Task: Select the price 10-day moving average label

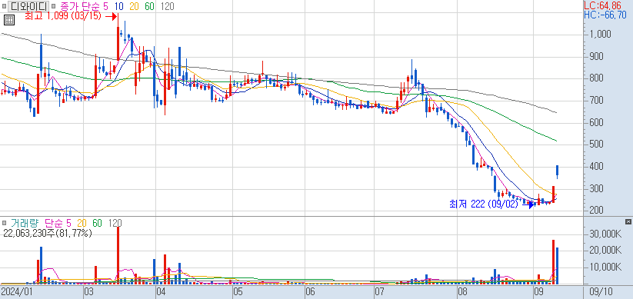Action: [119, 6]
